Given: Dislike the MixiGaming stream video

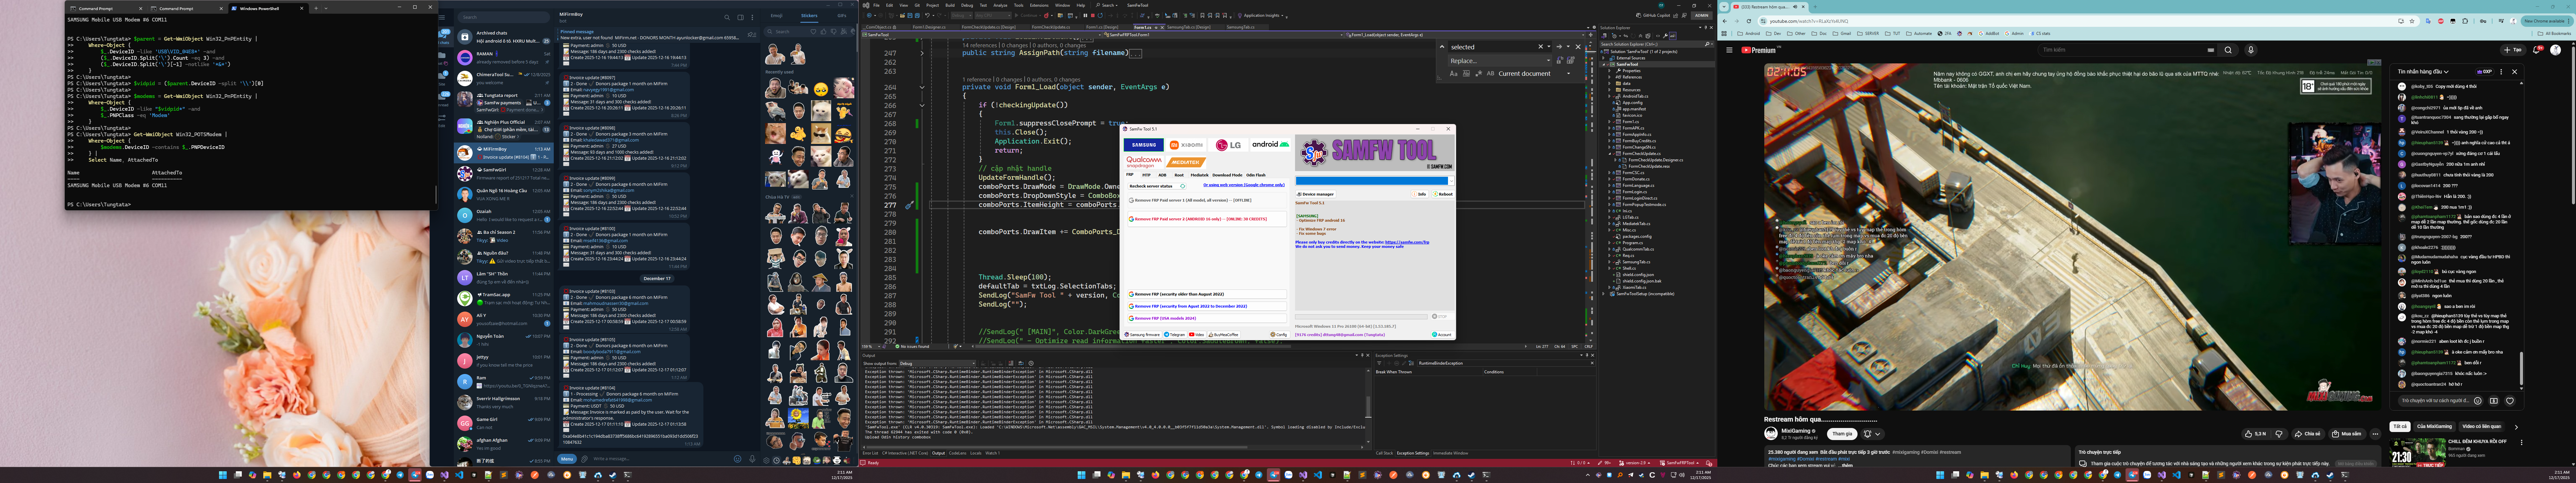Looking at the screenshot, I should (2279, 434).
